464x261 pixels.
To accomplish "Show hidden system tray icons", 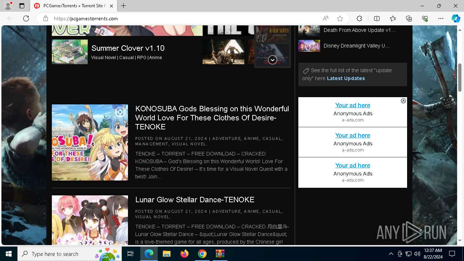I will click(391, 254).
